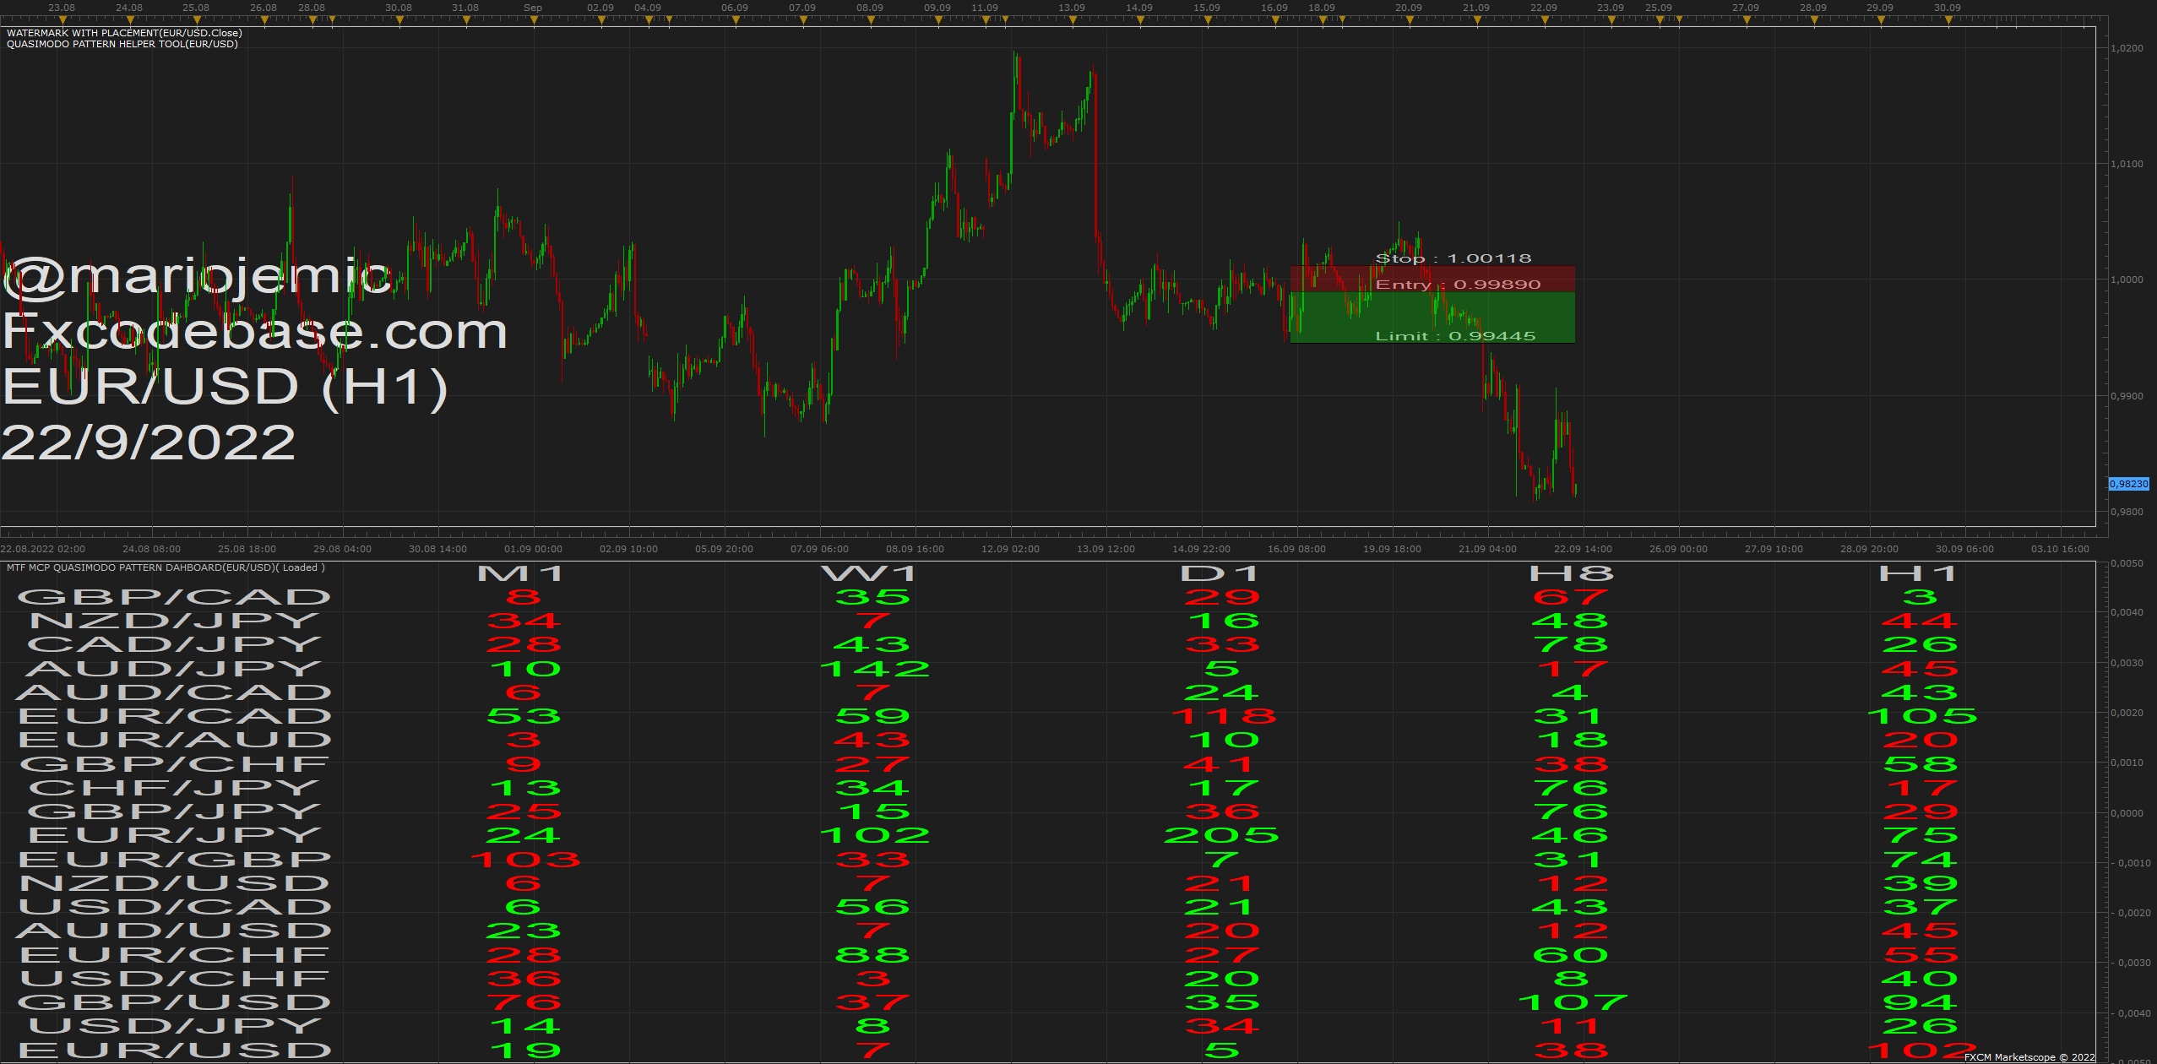The height and width of the screenshot is (1064, 2157).
Task: Select the NZD/USD row label
Action: (x=174, y=883)
